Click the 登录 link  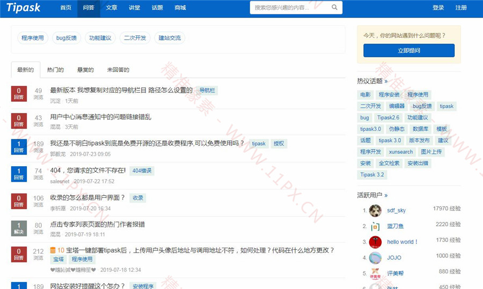tap(438, 8)
